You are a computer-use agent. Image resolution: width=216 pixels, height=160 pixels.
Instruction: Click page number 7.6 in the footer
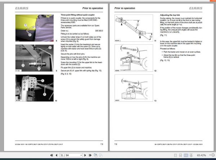[x=116, y=144]
